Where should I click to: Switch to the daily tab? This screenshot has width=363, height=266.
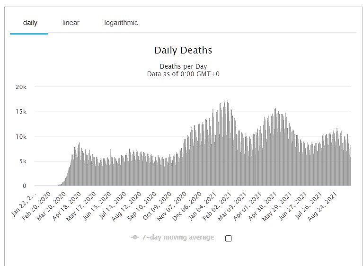[x=29, y=23]
